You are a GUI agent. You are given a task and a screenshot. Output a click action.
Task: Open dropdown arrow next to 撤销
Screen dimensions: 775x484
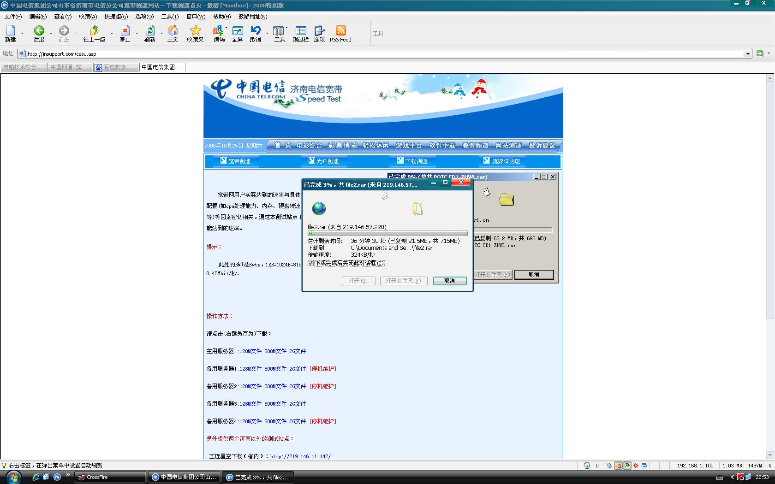pos(267,33)
